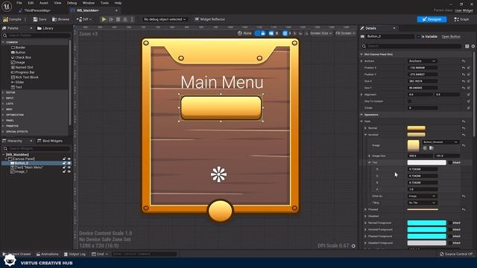Click the Open Button link

pos(451,36)
